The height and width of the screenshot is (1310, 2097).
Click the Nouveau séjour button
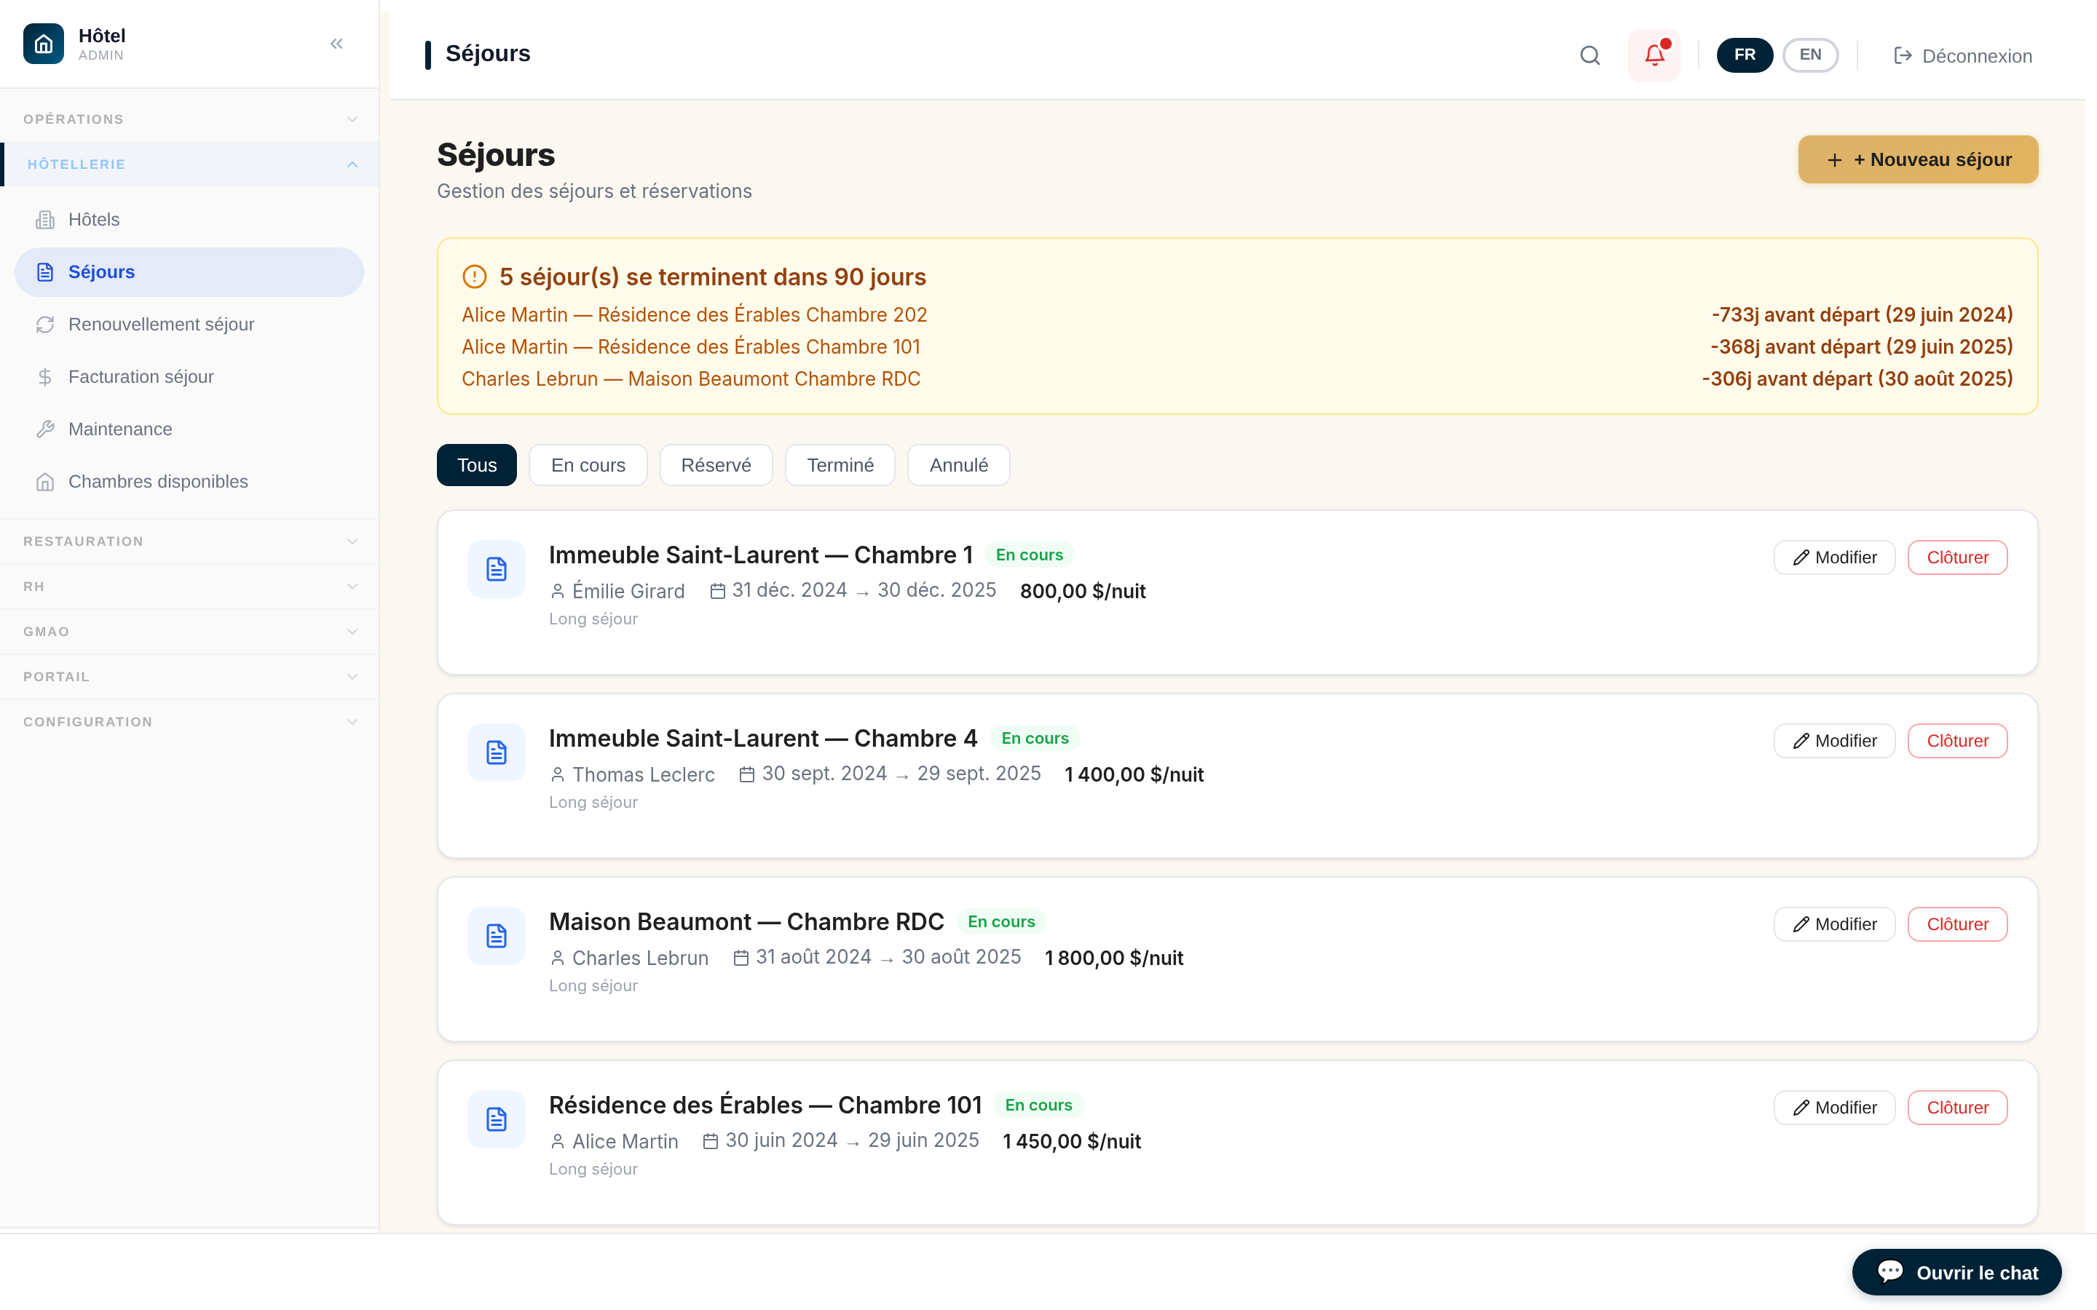pyautogui.click(x=1918, y=159)
